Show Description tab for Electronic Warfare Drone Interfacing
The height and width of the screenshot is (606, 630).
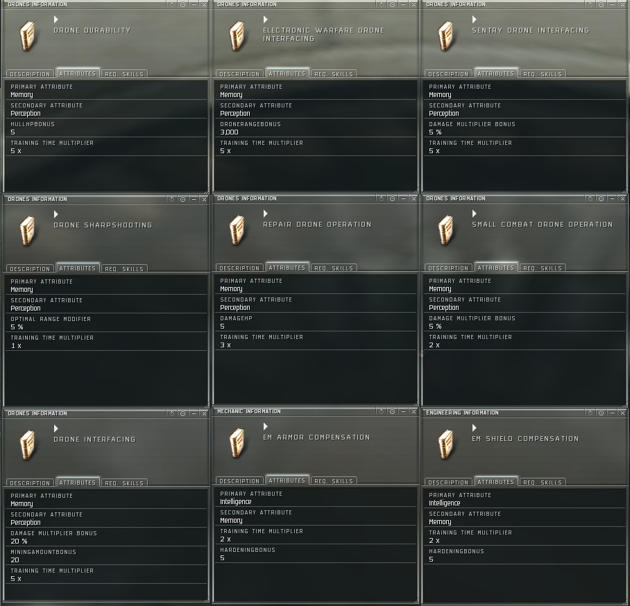(239, 74)
